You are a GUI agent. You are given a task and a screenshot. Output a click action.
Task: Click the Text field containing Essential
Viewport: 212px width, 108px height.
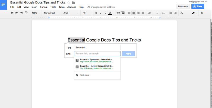click(97, 48)
